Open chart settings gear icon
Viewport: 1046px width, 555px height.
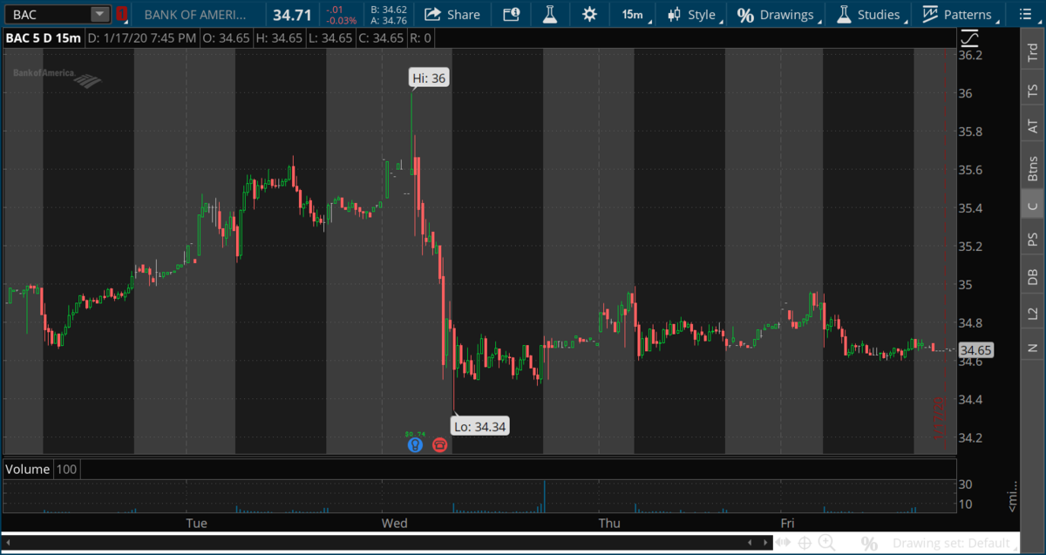590,14
